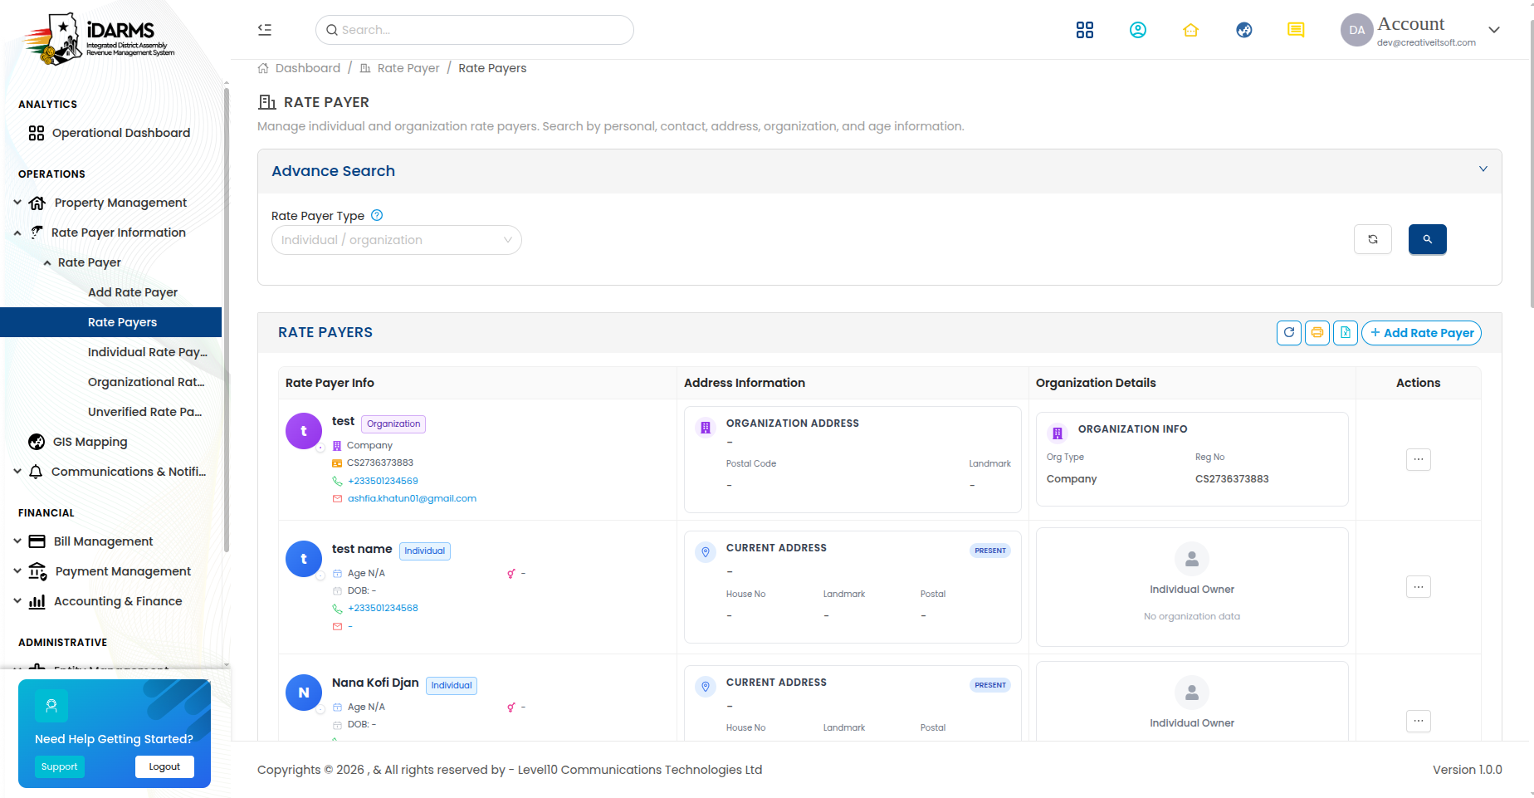
Task: Click the DA account avatar
Action: click(x=1357, y=30)
